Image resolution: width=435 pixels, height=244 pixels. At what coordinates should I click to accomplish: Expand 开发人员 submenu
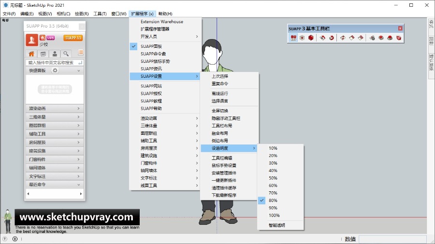click(166, 36)
